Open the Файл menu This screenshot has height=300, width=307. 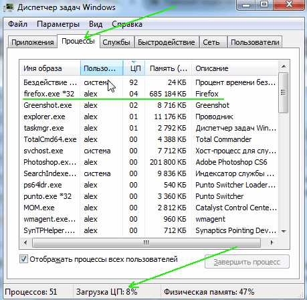18,24
